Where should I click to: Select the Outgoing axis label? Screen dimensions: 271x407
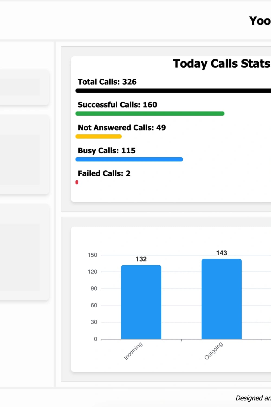coord(214,350)
